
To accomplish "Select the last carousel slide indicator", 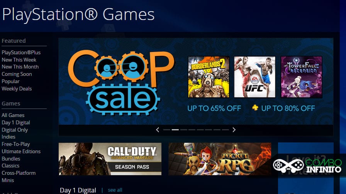I will click(x=225, y=130).
